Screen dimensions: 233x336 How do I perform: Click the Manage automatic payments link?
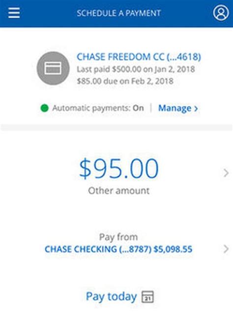click(177, 108)
